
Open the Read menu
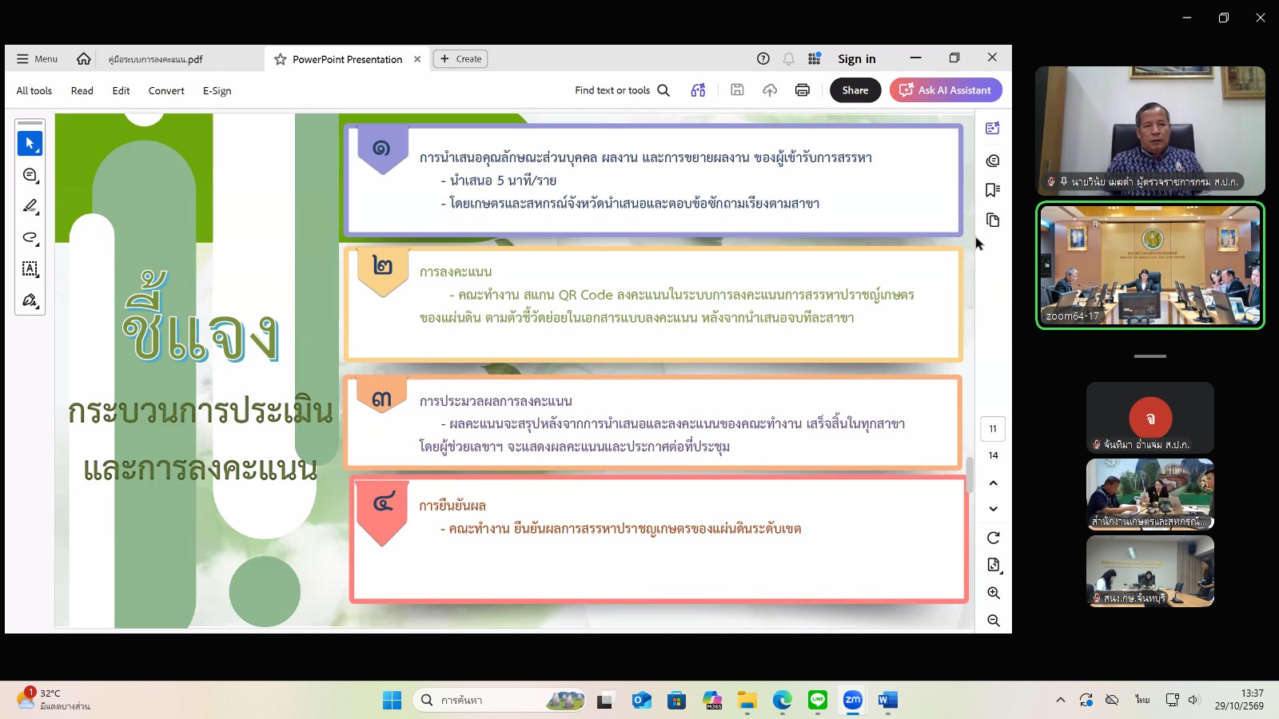pos(82,91)
